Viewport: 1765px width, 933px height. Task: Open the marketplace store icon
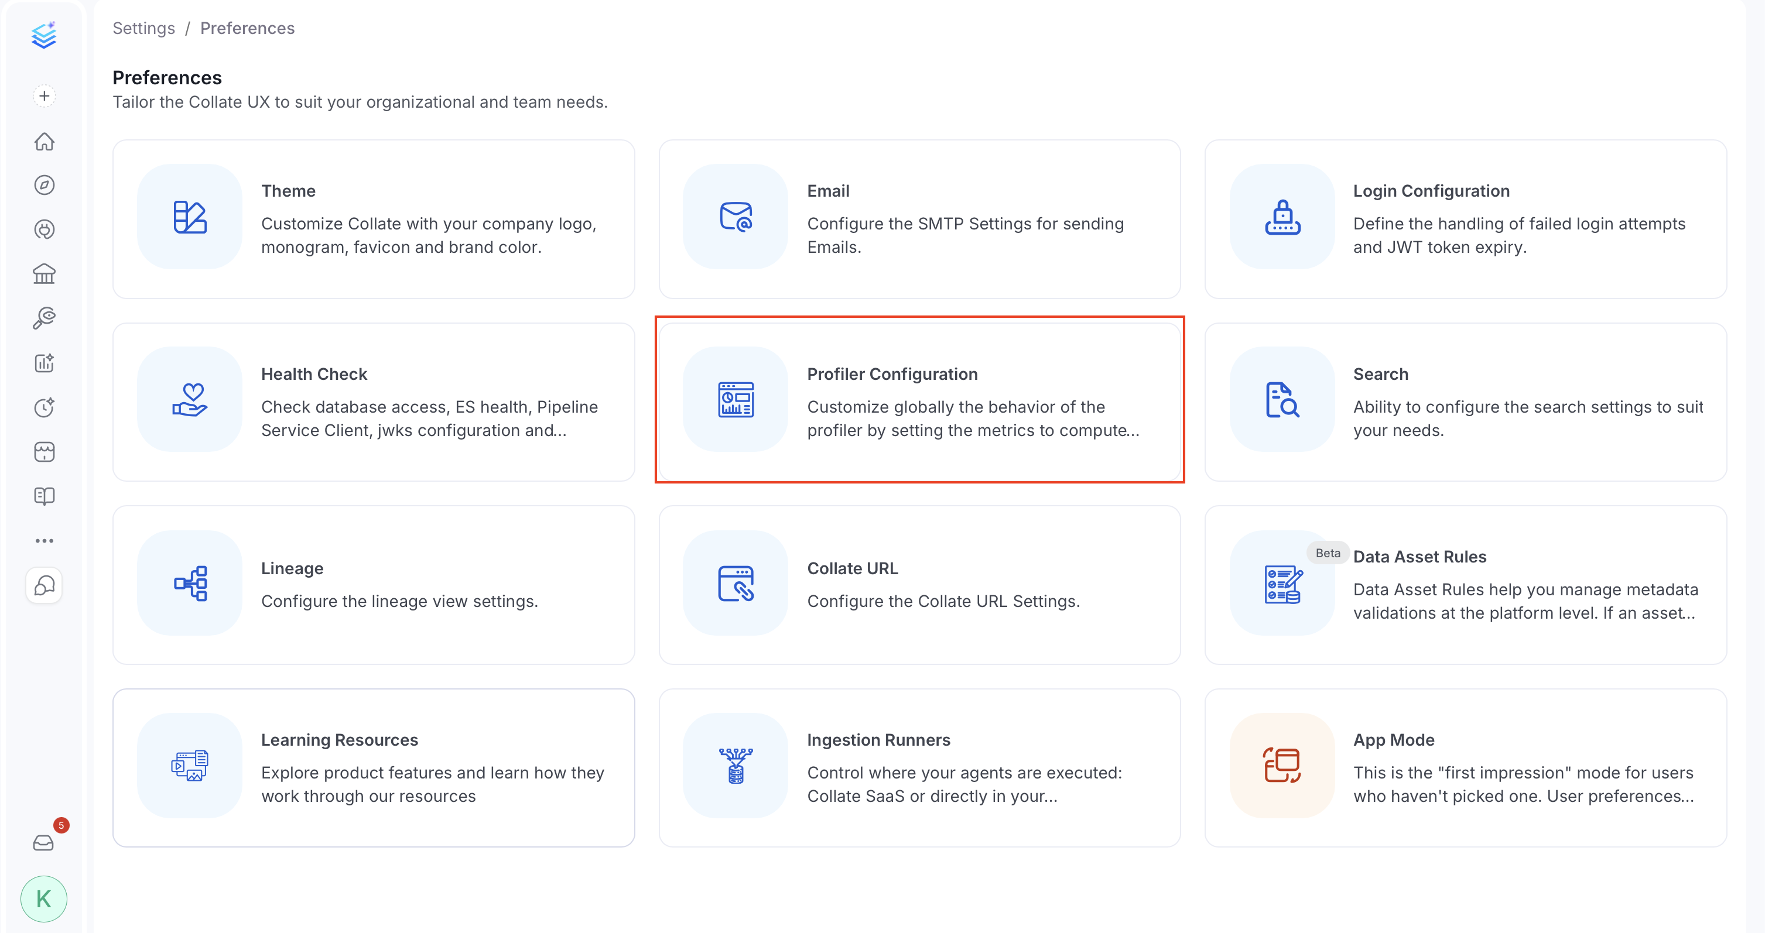click(x=45, y=451)
